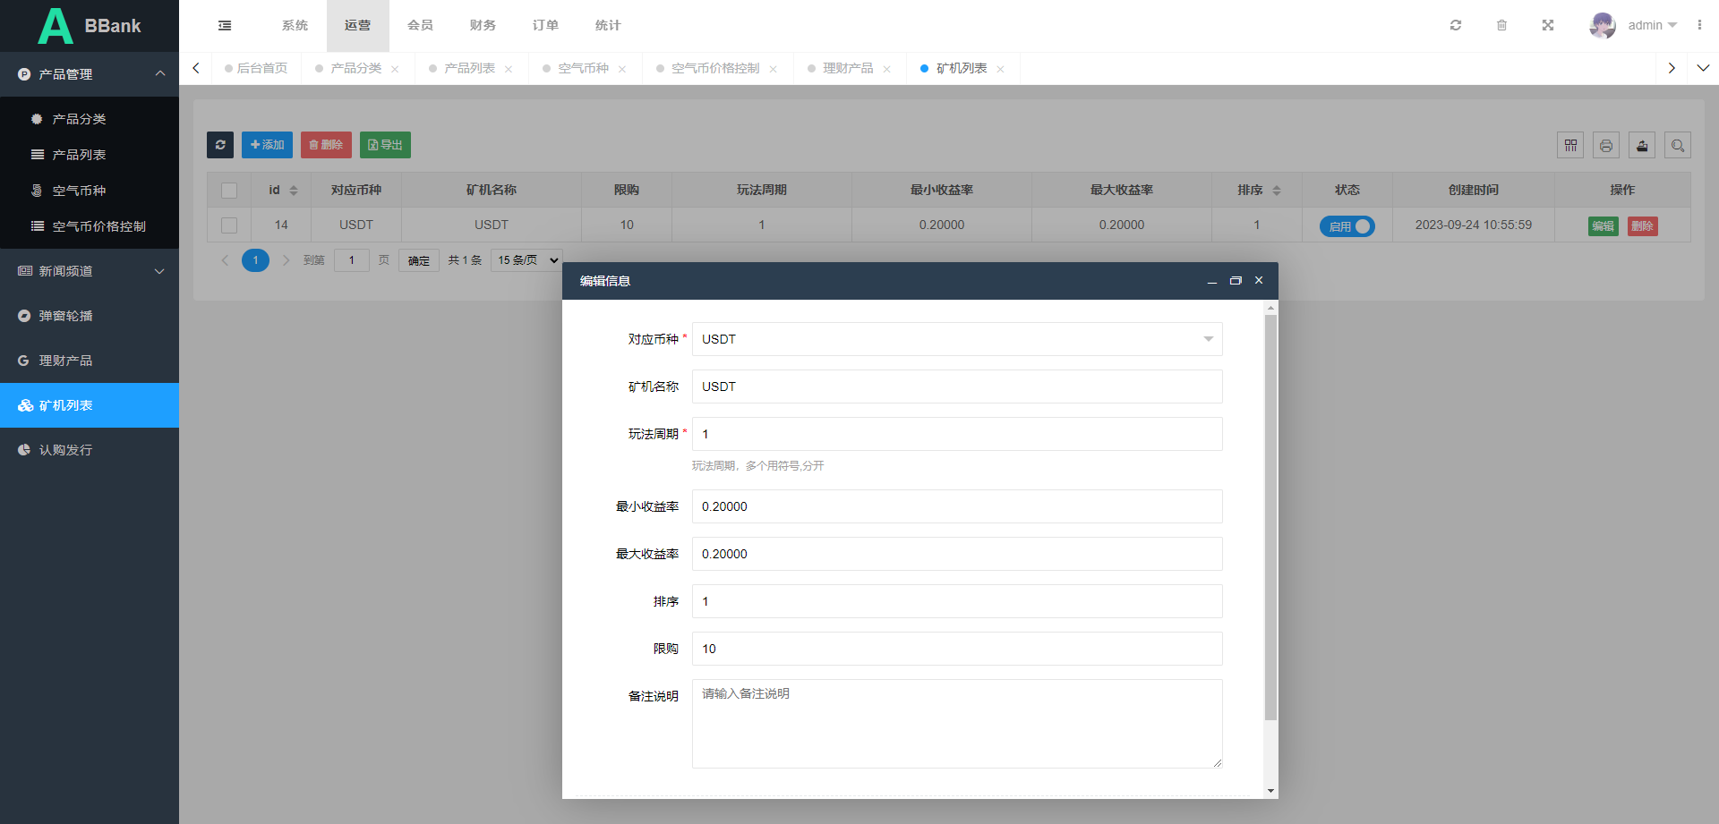Click the sidebar collapse menu icon
Image resolution: width=1719 pixels, height=824 pixels.
click(x=225, y=26)
